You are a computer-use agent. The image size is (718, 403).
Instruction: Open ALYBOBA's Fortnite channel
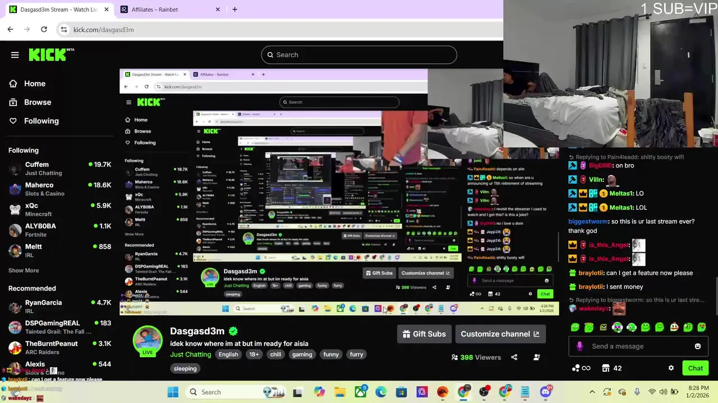pos(59,230)
